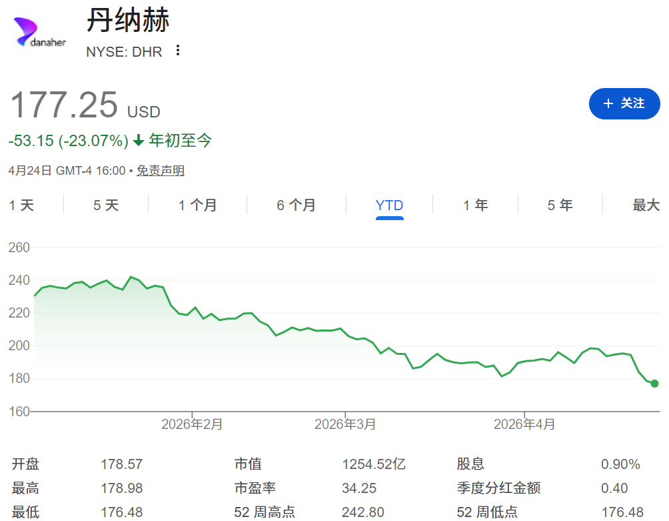Viewport: 669px width, 521px height.
Task: Select the 6个月 range tab
Action: pyautogui.click(x=295, y=205)
